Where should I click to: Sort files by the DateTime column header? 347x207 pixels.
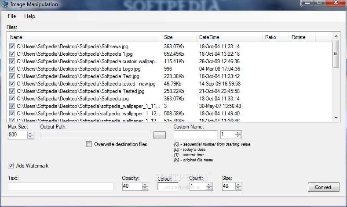(x=229, y=37)
